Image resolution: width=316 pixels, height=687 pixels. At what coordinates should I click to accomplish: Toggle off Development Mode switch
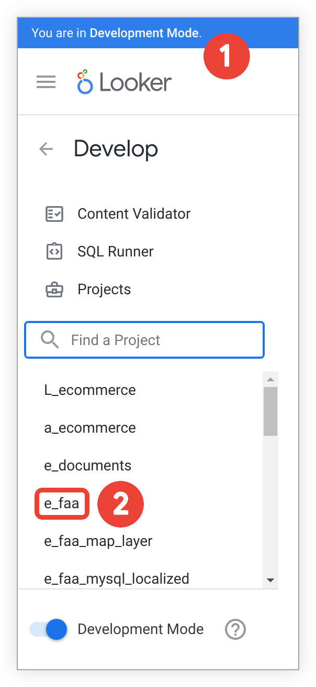tap(49, 629)
